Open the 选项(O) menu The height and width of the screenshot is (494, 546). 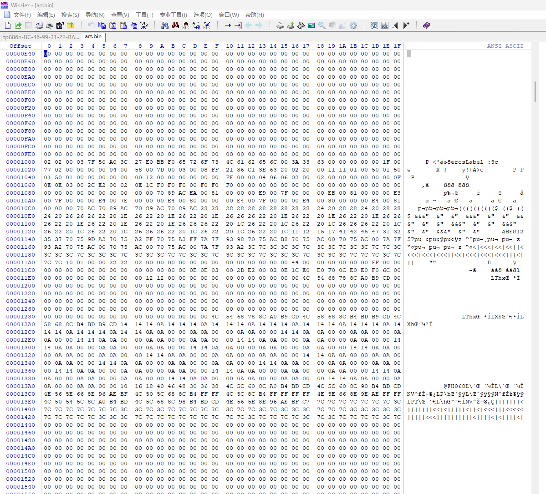click(203, 15)
